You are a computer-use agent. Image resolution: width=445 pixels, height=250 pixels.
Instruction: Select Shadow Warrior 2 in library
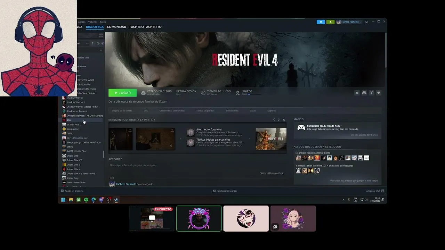coord(82,102)
